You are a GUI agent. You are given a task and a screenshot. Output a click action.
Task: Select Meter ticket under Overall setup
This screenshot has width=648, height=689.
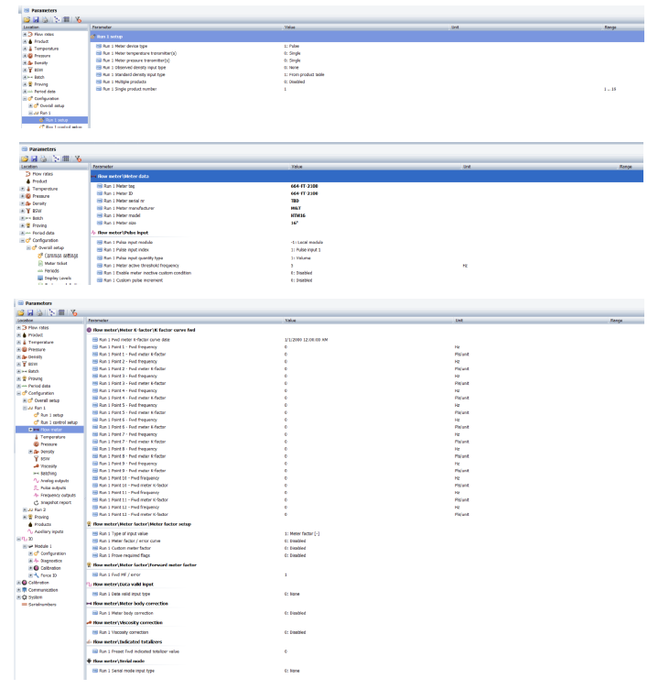tap(56, 263)
